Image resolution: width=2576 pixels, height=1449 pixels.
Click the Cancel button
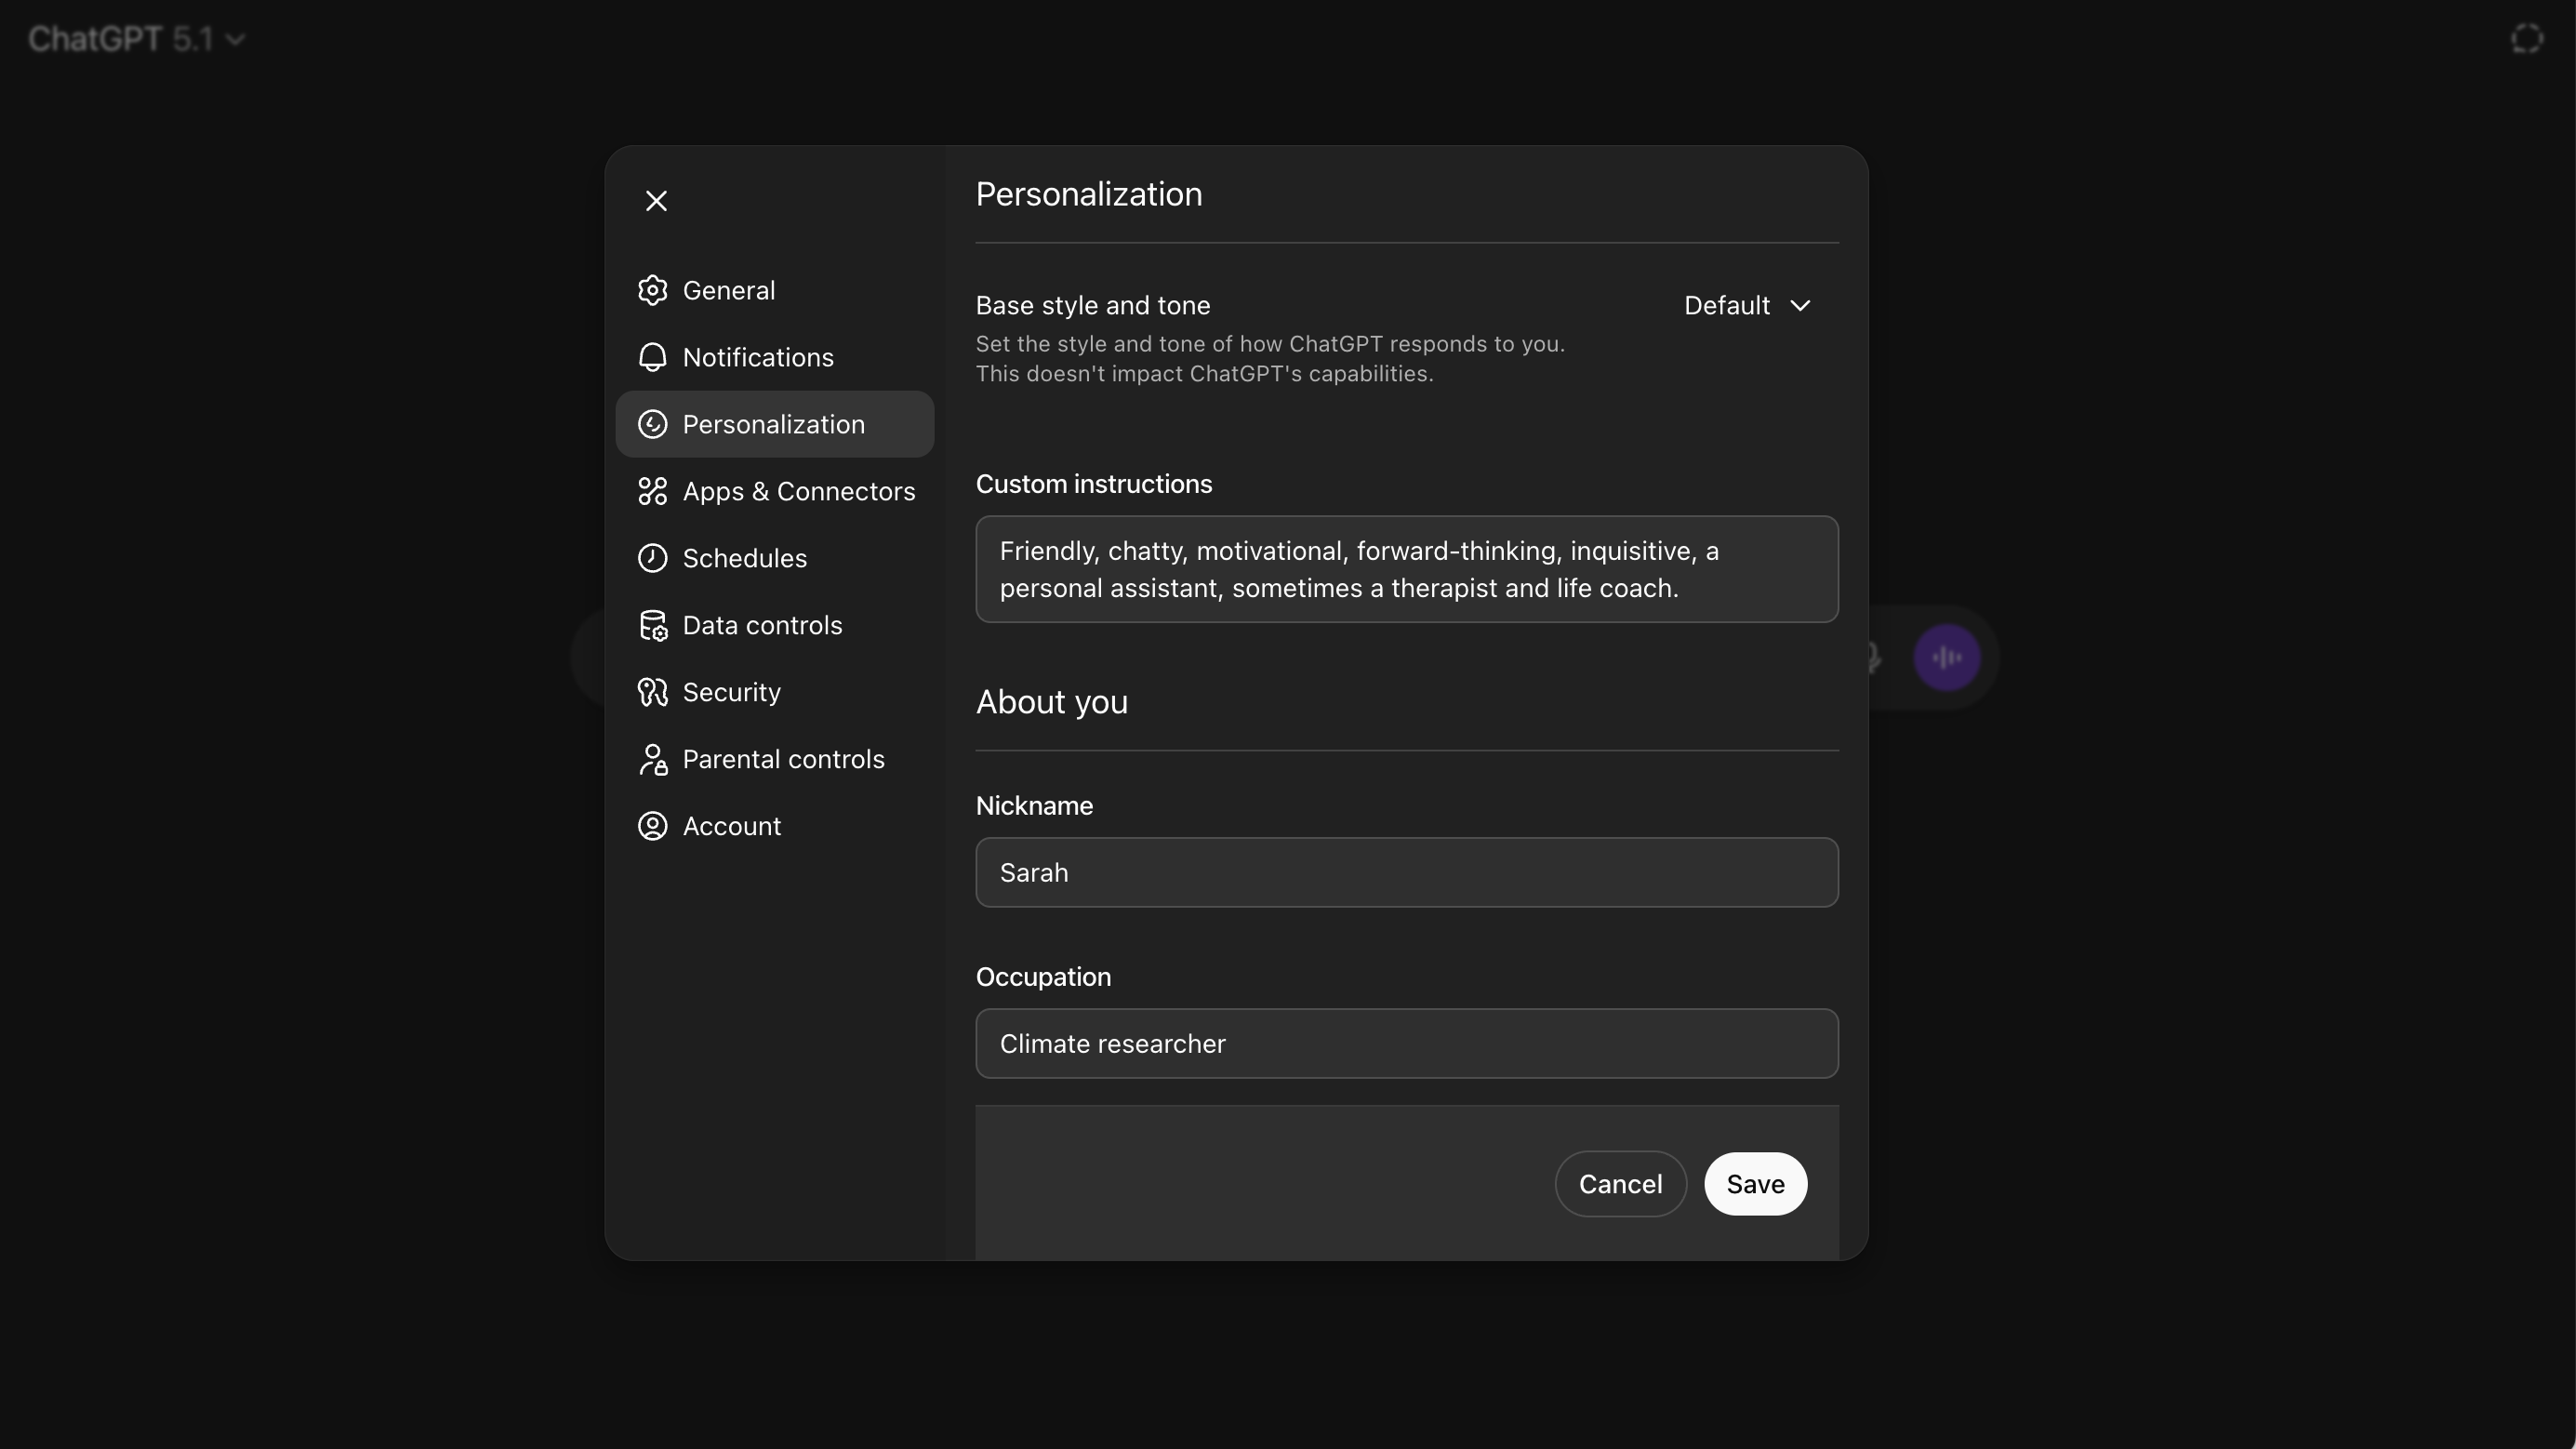1620,1184
